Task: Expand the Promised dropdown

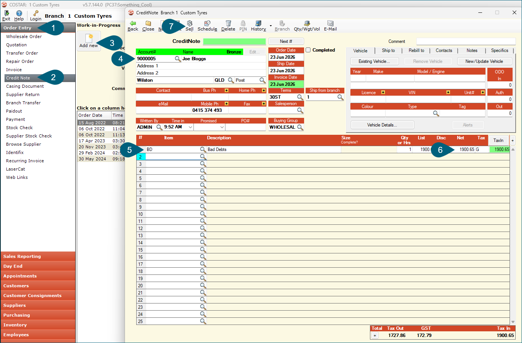Action: click(x=222, y=127)
